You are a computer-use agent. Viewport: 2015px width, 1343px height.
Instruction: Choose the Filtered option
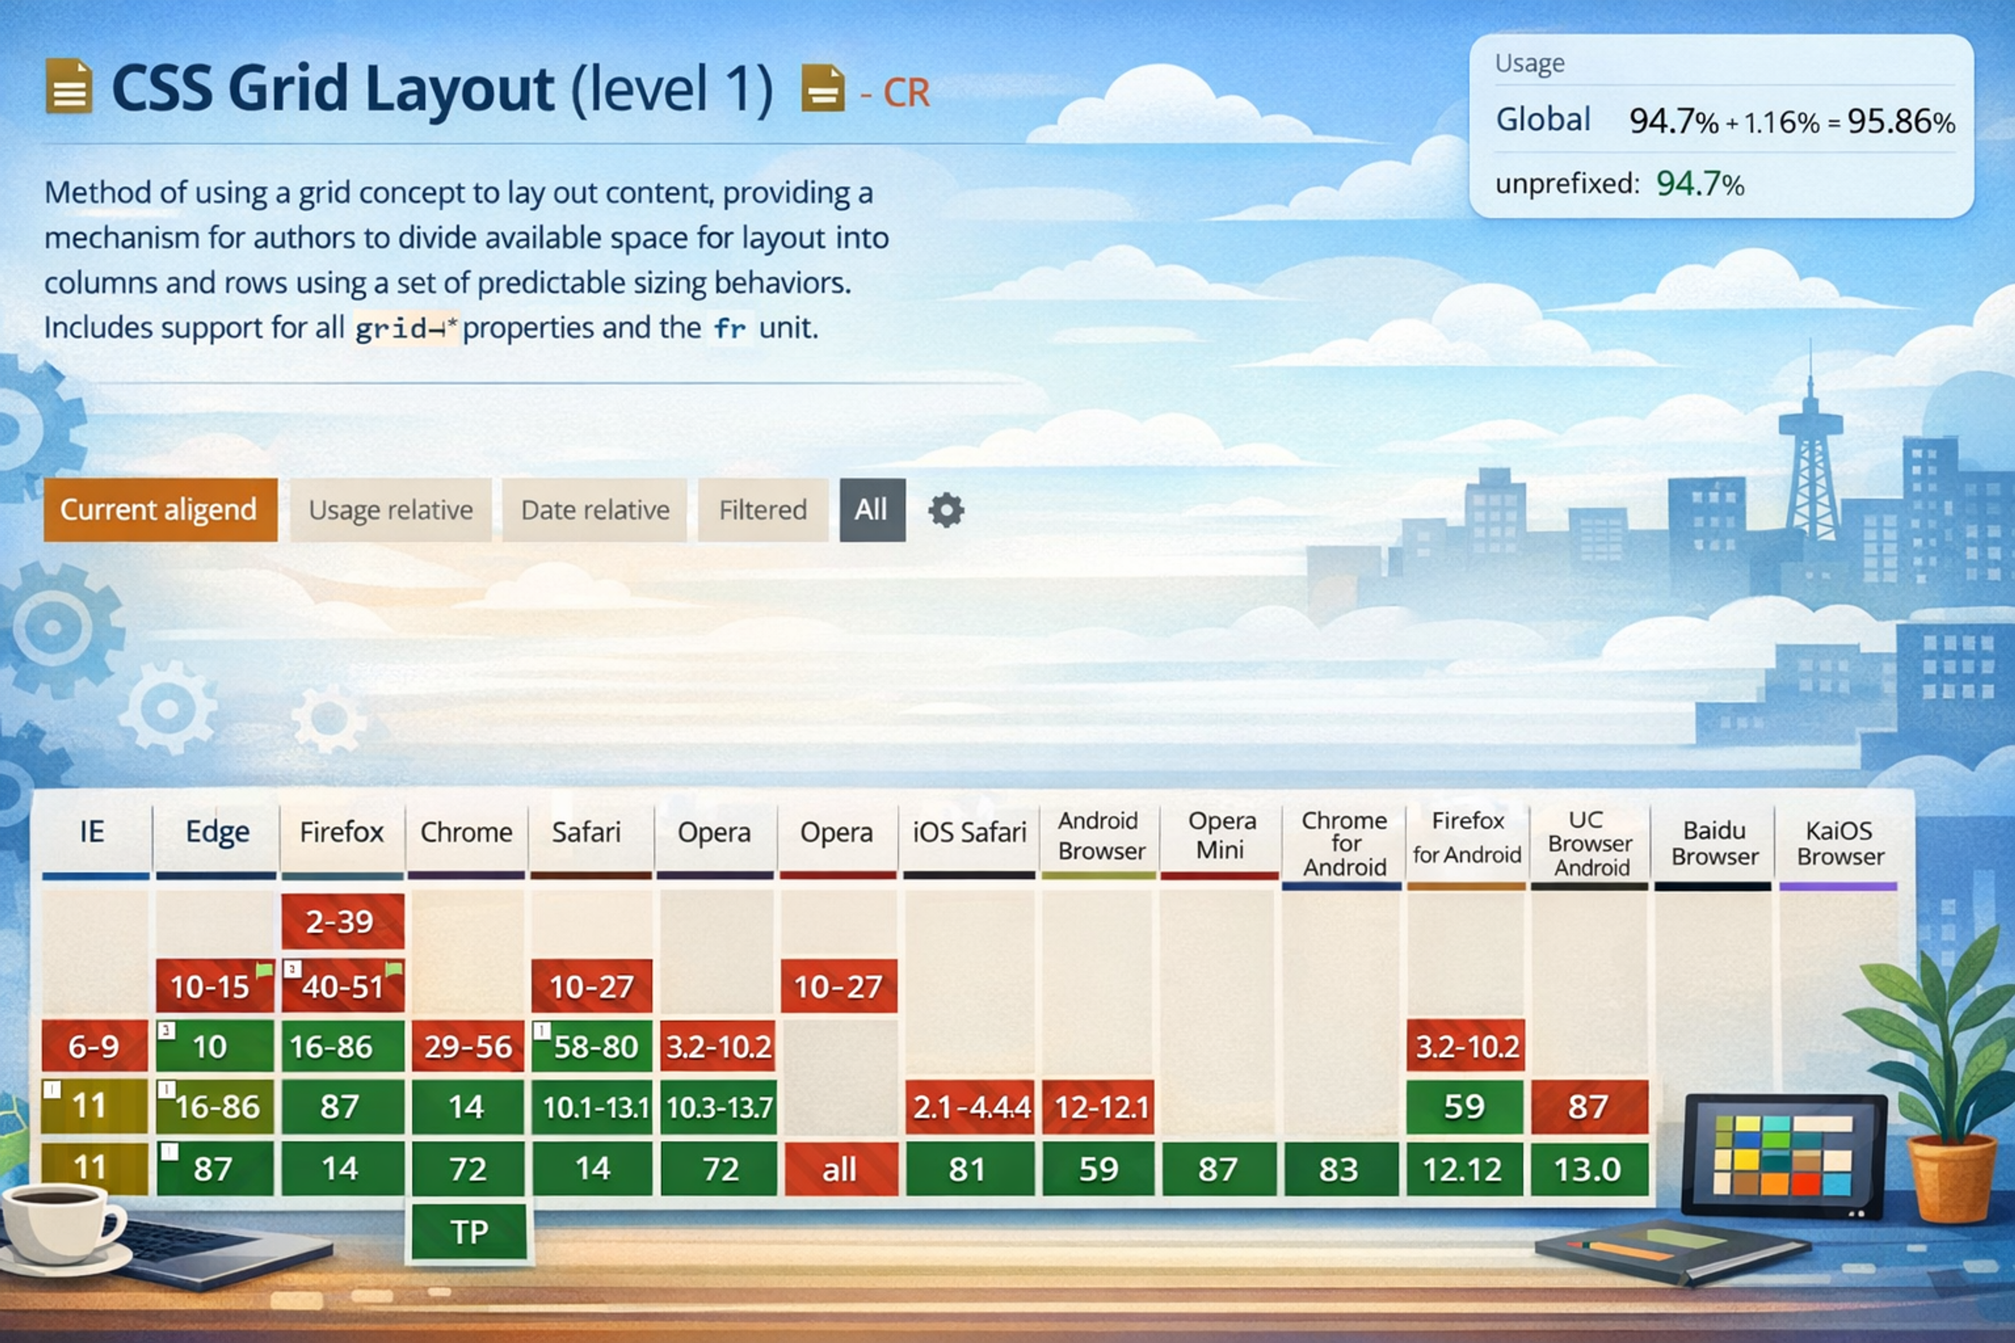pos(762,509)
